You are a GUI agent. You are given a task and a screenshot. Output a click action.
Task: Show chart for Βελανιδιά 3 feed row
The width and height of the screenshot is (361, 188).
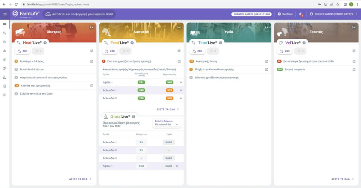coord(181,98)
